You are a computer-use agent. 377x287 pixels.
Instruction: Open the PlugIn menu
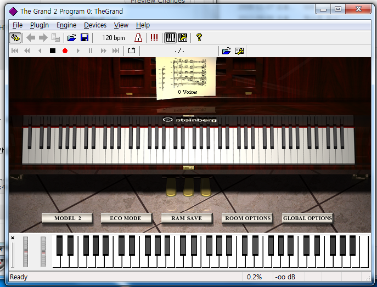(40, 25)
